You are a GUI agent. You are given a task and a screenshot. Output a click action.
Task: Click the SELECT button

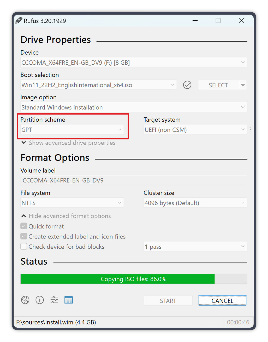click(218, 85)
